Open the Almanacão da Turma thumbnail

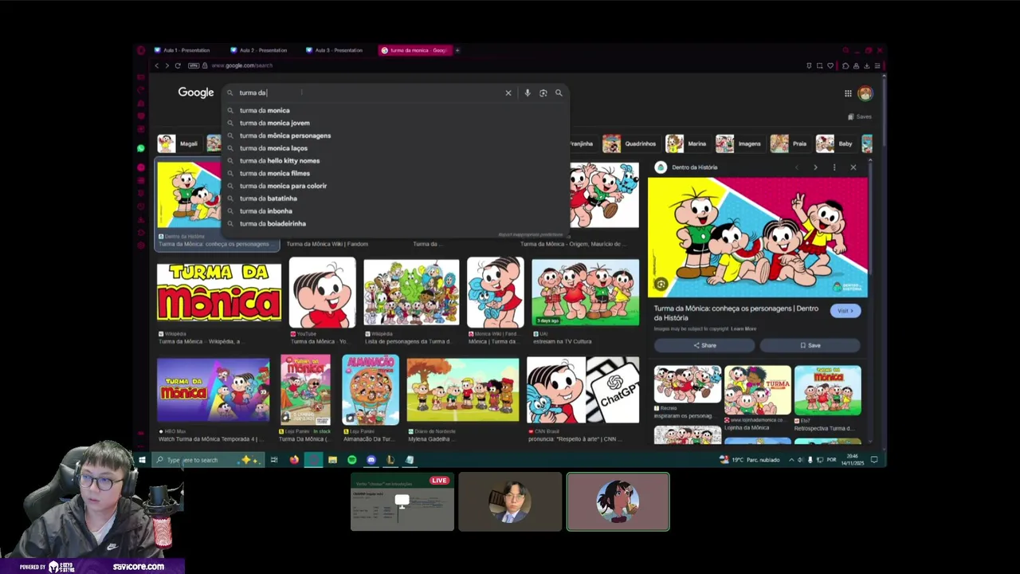371,390
